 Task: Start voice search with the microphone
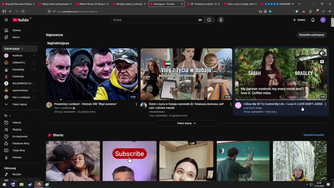[221, 20]
